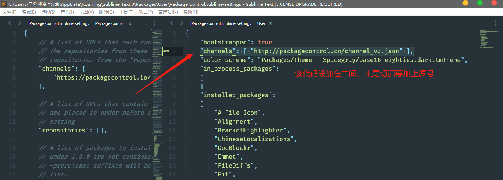The height and width of the screenshot is (180, 503).
Task: Click "Git" in the package list
Action: click(x=223, y=174)
